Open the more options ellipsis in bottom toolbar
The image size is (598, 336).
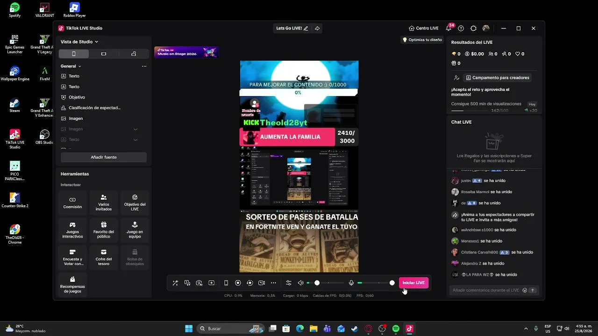click(x=274, y=283)
